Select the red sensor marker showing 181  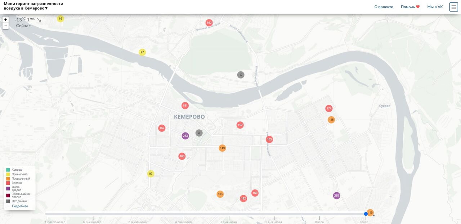(185, 106)
